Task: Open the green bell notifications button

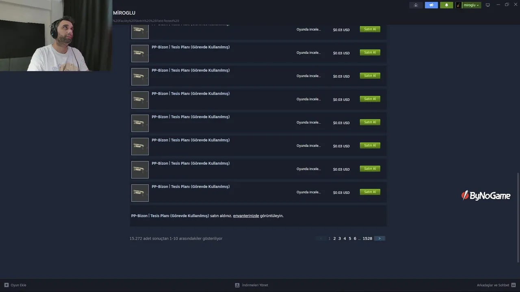Action: pyautogui.click(x=446, y=5)
